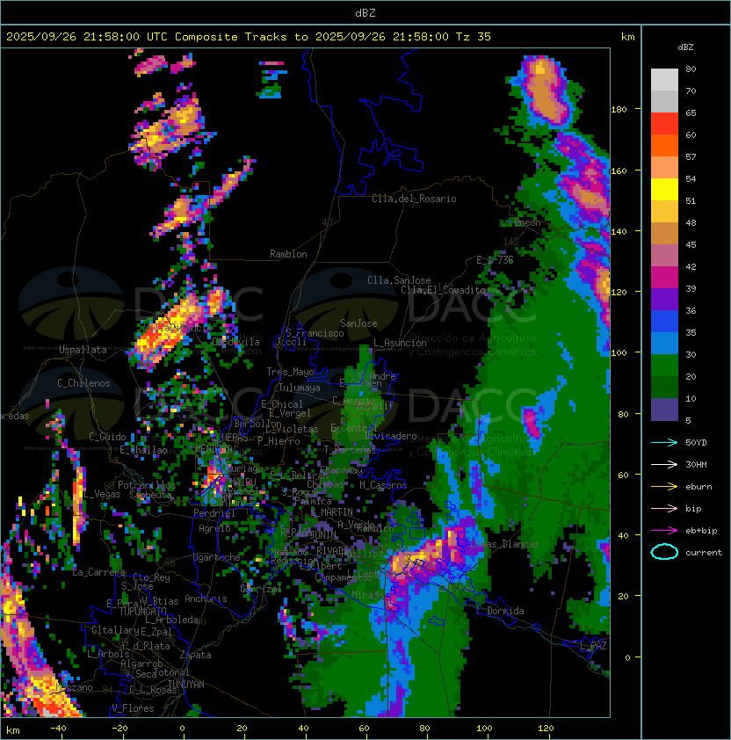This screenshot has height=740, width=731.
Task: Click the La_Carrera place label
Action: [99, 572]
